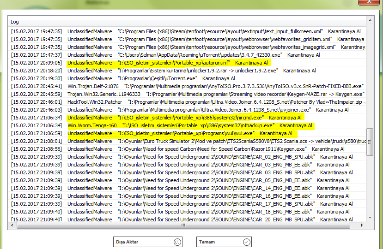
Task: Click the vertical scrollbar down arrow
Action: (370, 218)
